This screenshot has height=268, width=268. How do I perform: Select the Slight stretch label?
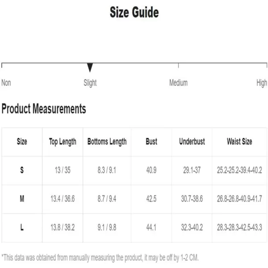[90, 83]
